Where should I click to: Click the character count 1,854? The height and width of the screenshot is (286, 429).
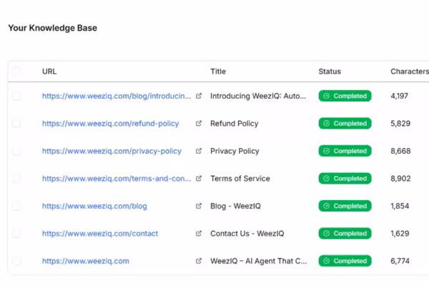[x=400, y=206]
